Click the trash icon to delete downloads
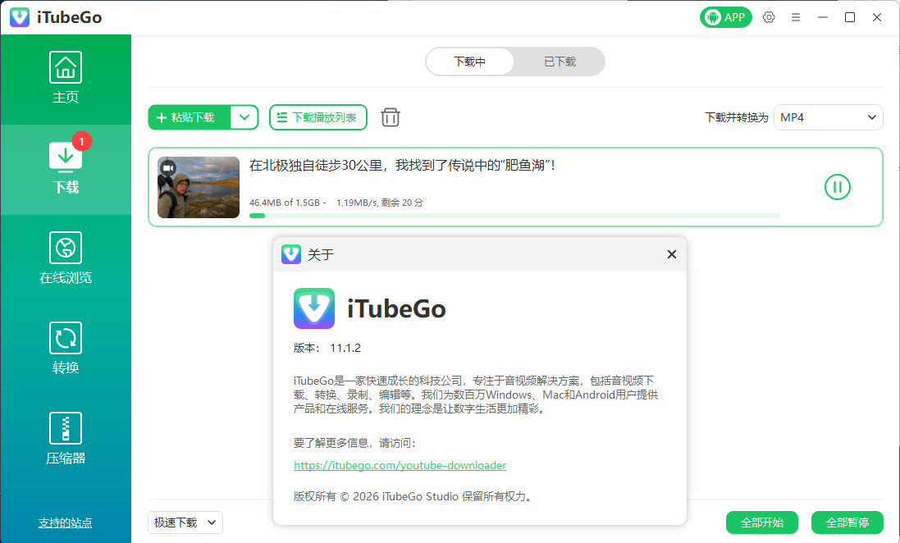 (391, 117)
